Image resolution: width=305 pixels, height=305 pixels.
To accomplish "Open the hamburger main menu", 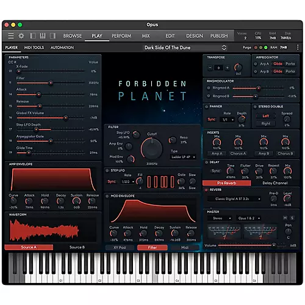I will 11,36.
